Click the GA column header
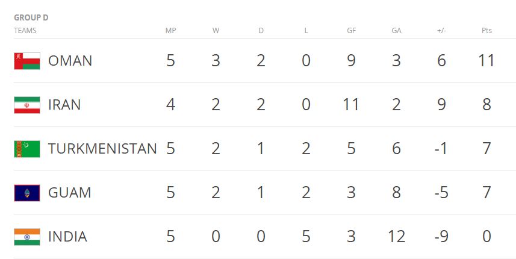516x259 pixels. coord(397,31)
